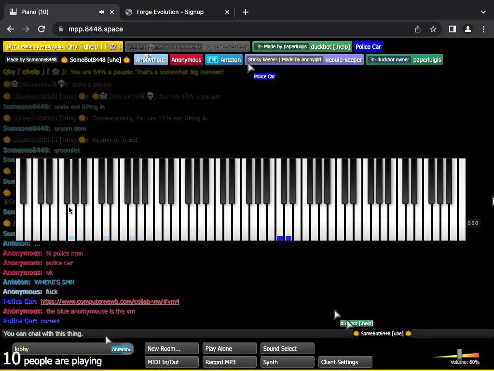Click the red Anonymous user tag
Viewport: 494px width, 371px height.
click(186, 59)
